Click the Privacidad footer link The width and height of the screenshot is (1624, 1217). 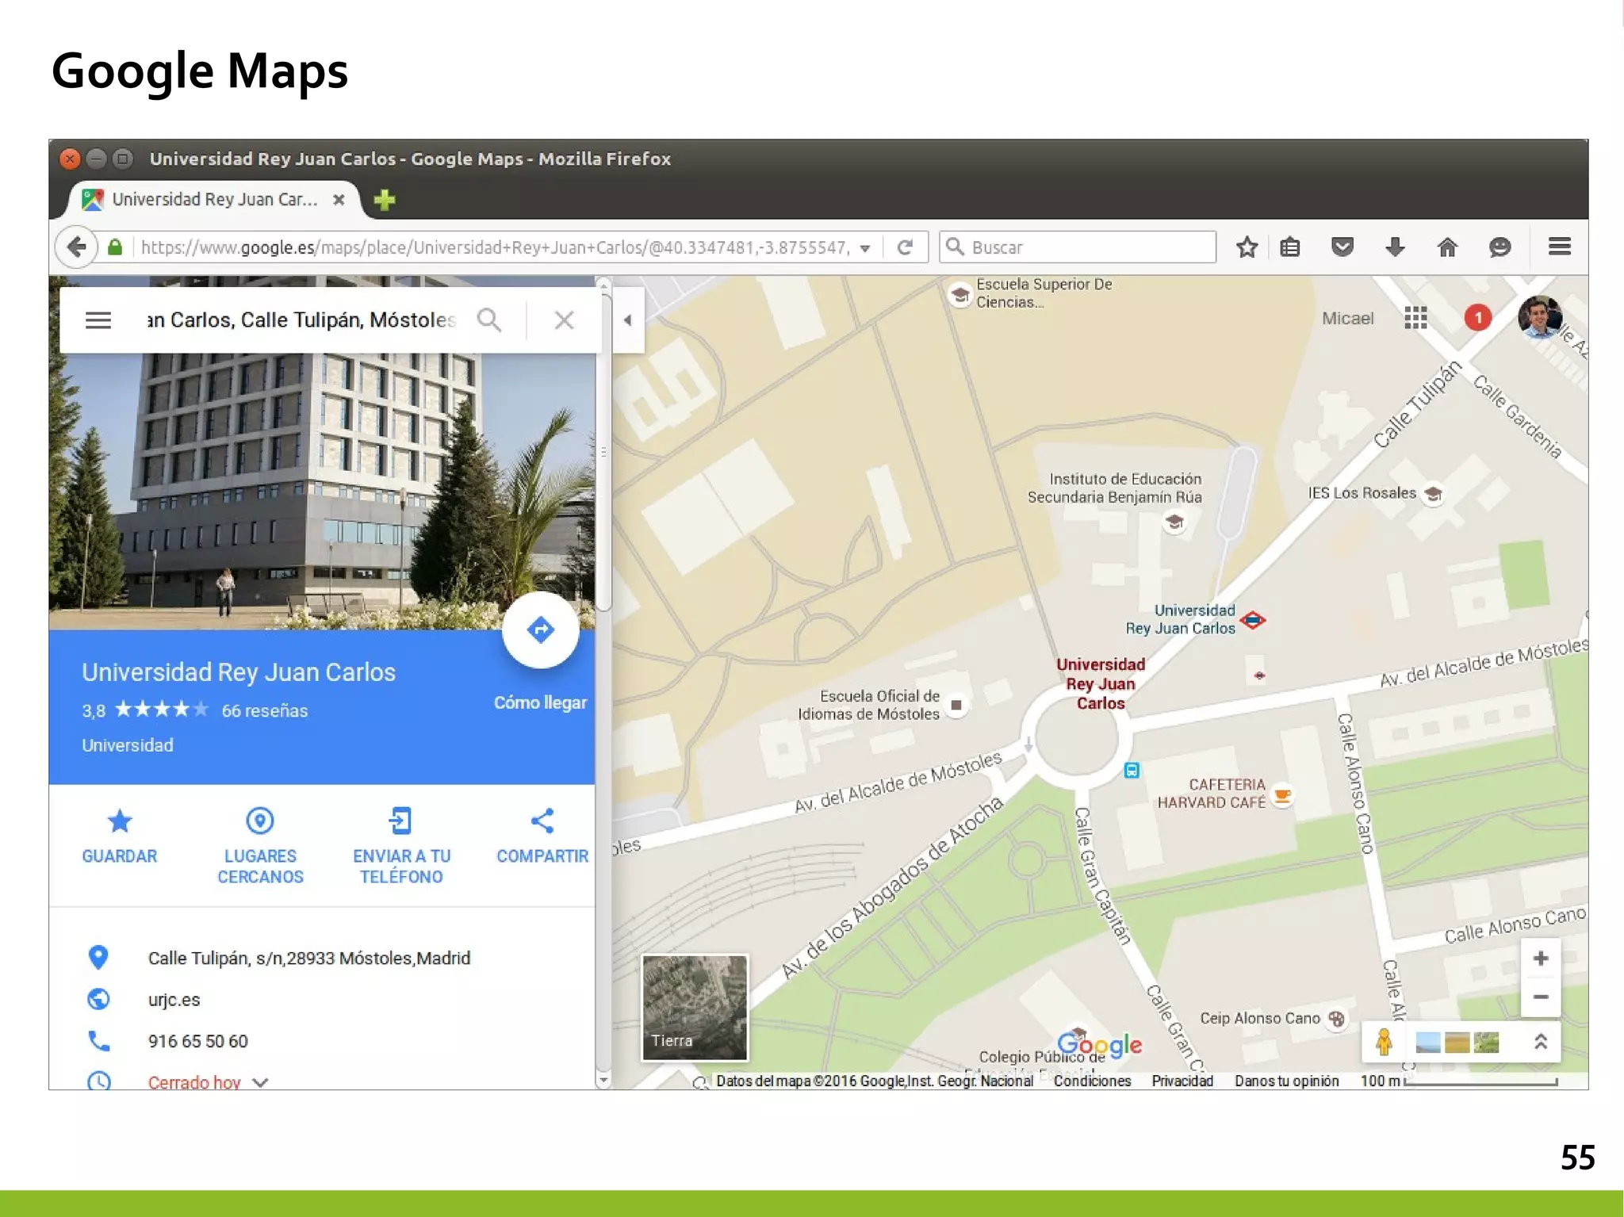(x=1182, y=1081)
